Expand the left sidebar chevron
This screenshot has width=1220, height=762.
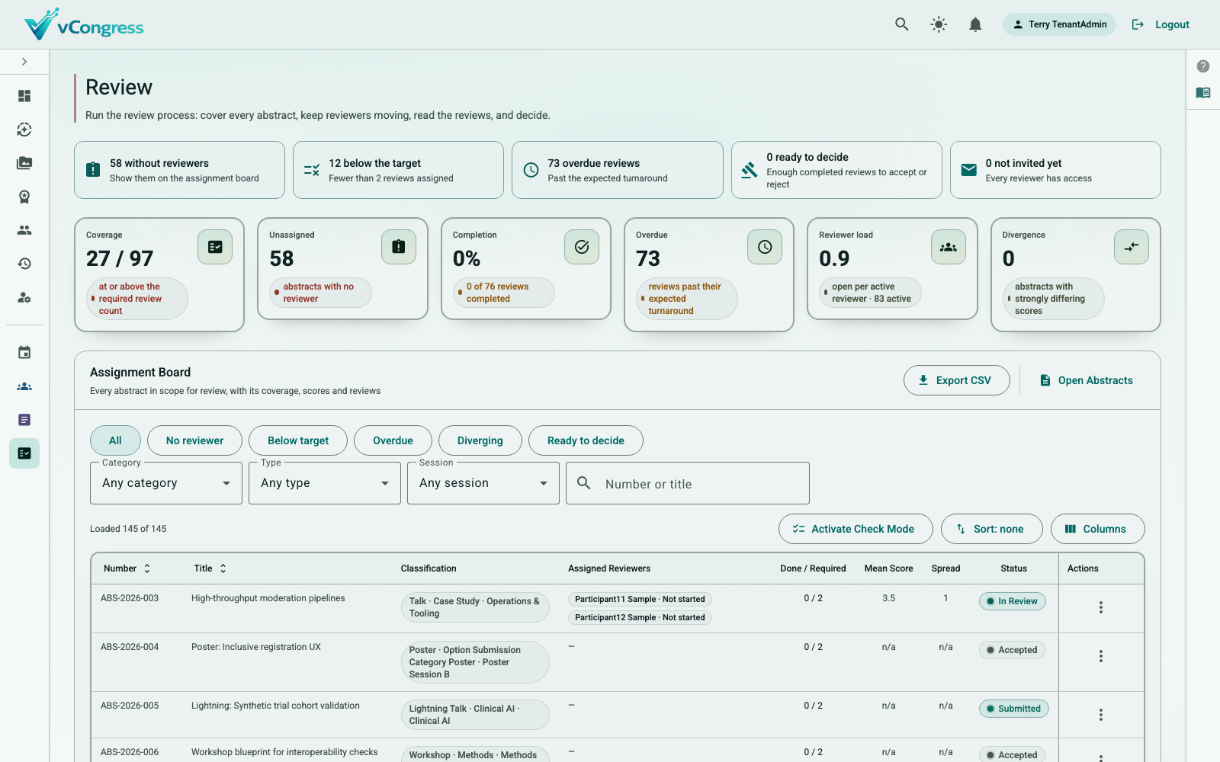tap(24, 62)
